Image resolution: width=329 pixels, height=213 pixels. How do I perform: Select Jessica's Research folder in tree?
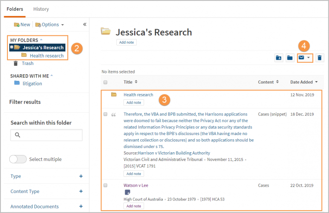(x=43, y=48)
